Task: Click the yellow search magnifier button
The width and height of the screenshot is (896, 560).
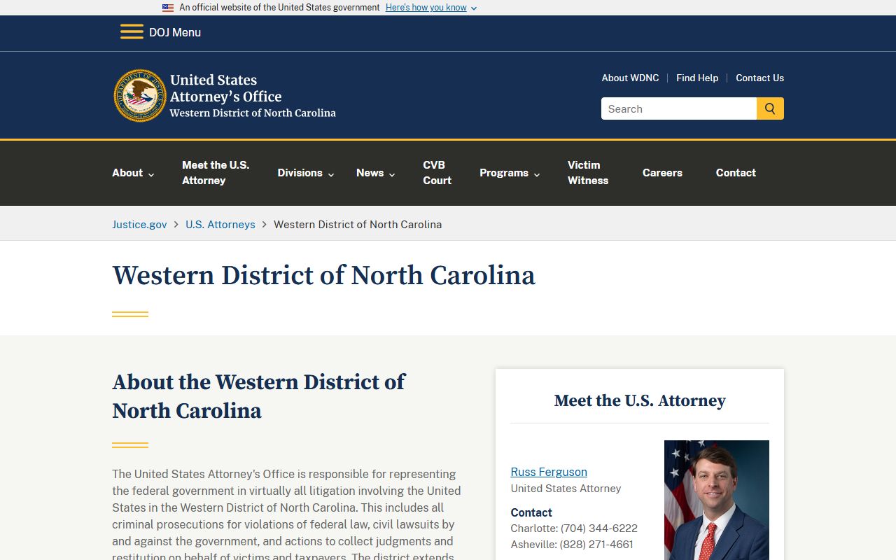Action: [x=770, y=108]
